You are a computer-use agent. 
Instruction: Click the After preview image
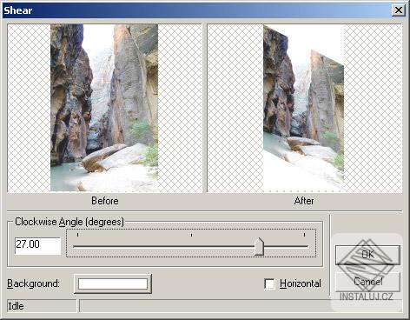[305, 108]
